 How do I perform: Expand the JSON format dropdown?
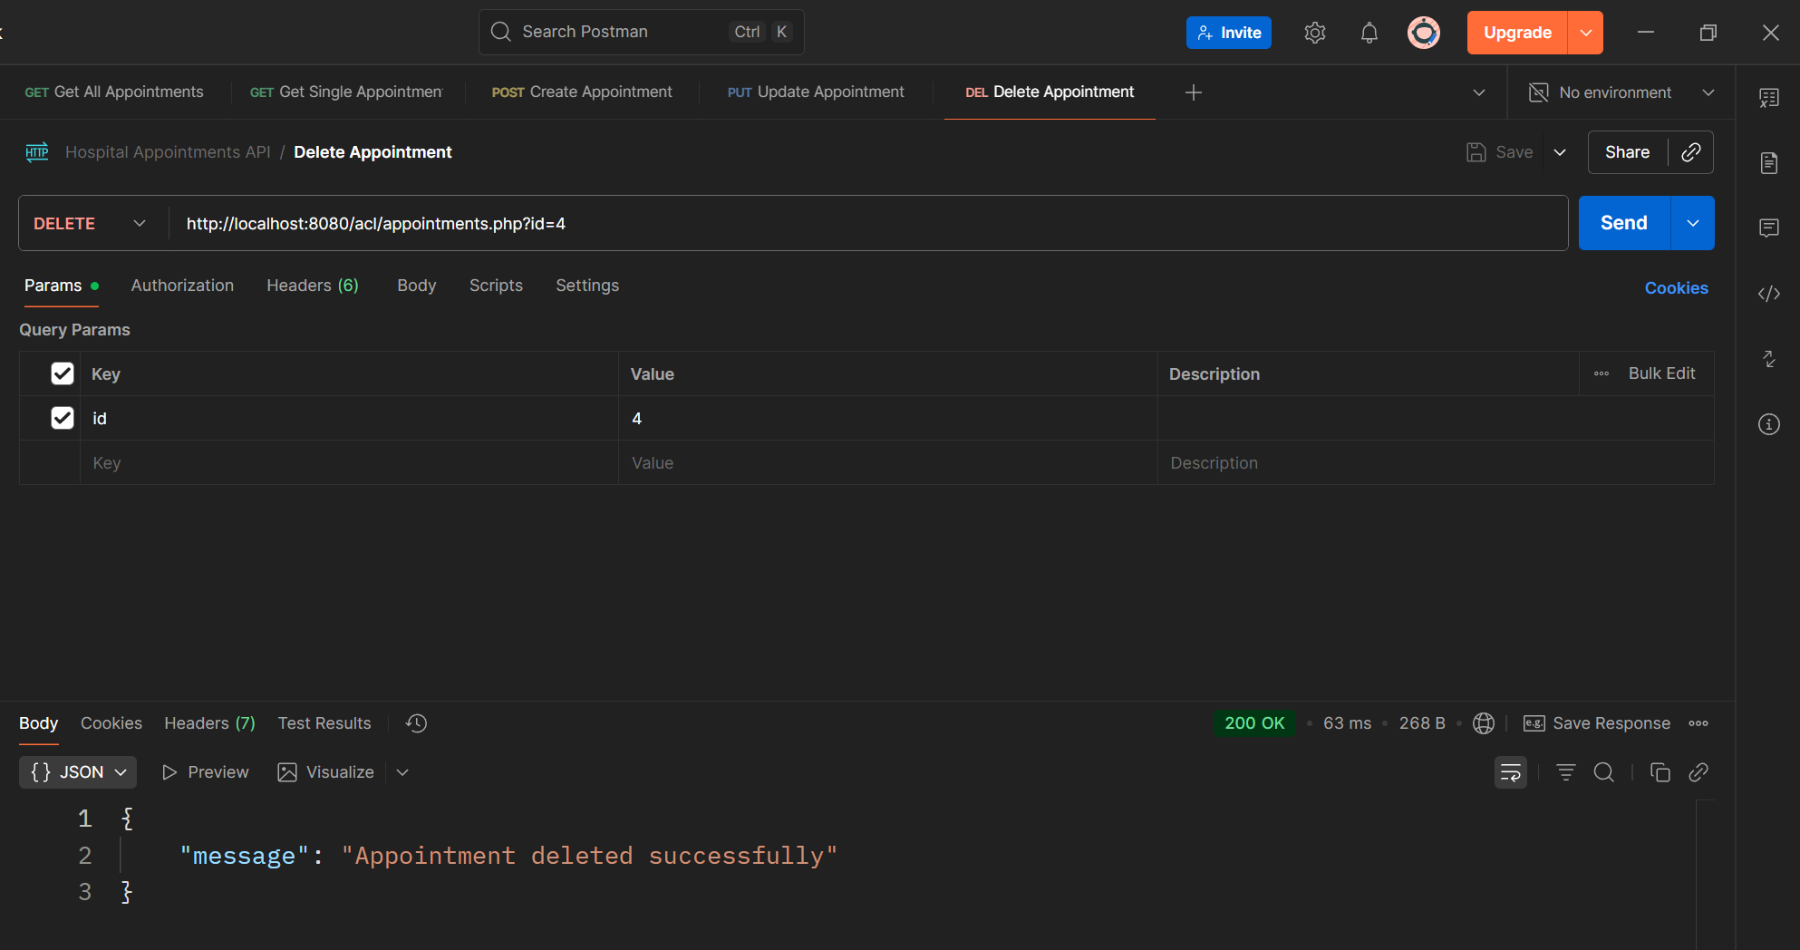(78, 772)
